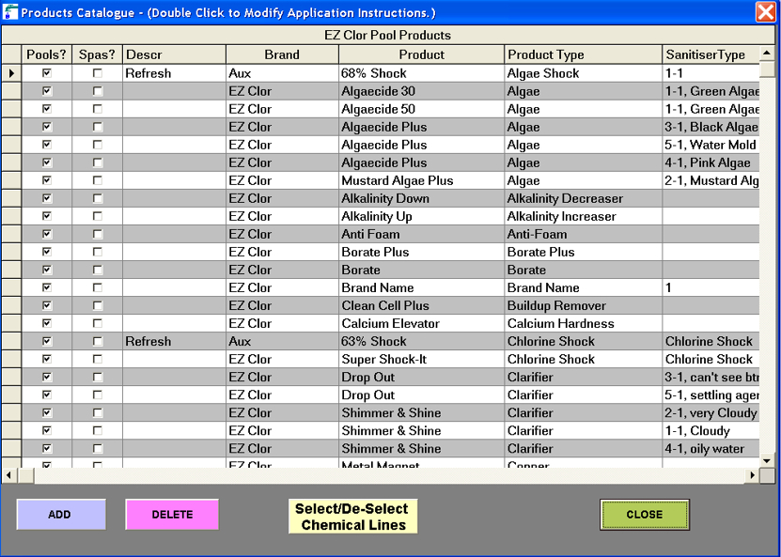Click the '1-1, Cloudy' sanitiser cell
The image size is (781, 557).
coord(711,430)
